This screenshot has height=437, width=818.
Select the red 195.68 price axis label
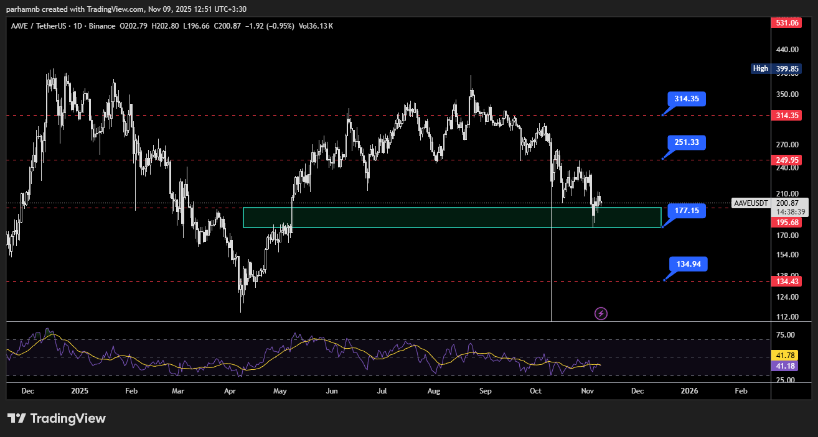click(785, 222)
